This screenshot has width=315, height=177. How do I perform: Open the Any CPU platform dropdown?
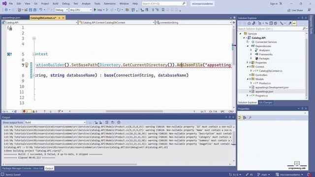click(x=81, y=10)
